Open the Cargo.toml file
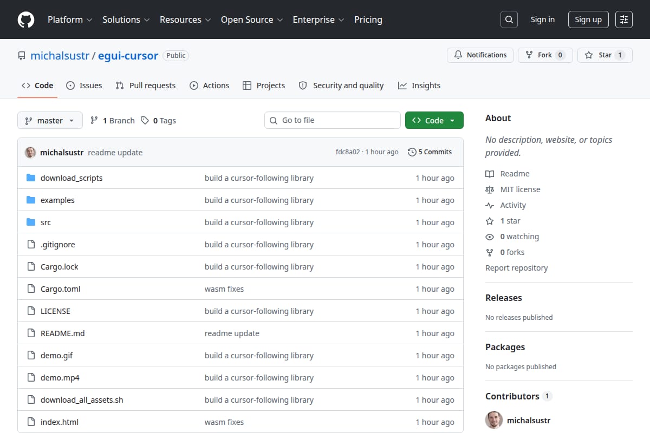The image size is (650, 433). coord(61,289)
